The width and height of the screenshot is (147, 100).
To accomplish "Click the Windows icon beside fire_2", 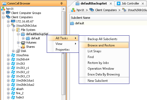I will [13, 93].
